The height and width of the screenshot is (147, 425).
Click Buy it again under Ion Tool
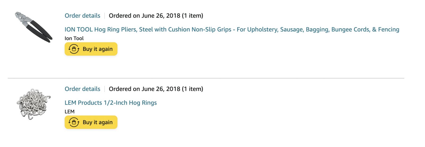91,49
